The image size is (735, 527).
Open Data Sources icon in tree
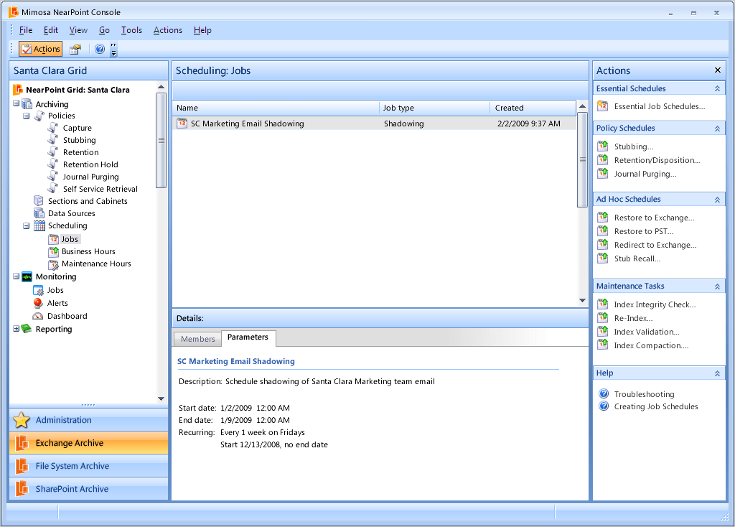39,213
